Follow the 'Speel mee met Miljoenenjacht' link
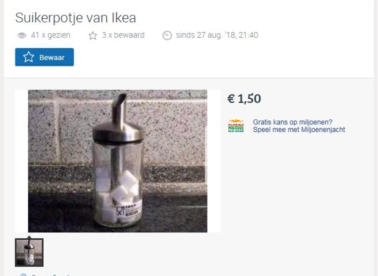 (299, 130)
